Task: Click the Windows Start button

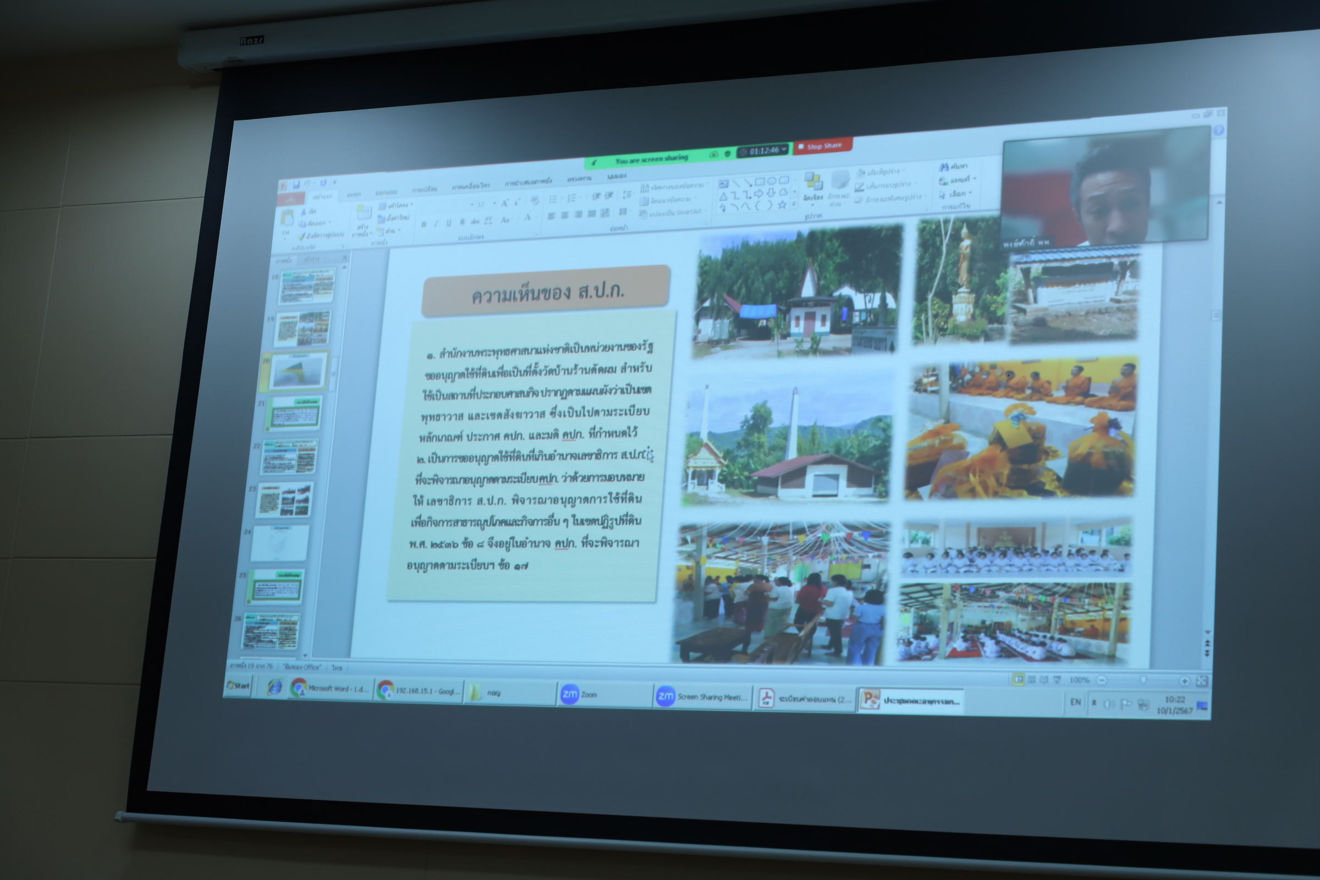Action: (239, 685)
